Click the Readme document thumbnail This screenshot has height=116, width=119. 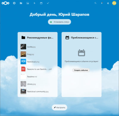click(23, 76)
